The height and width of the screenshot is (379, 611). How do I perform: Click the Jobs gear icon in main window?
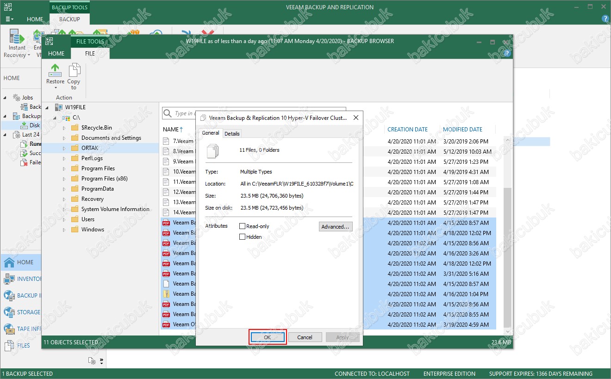(17, 98)
